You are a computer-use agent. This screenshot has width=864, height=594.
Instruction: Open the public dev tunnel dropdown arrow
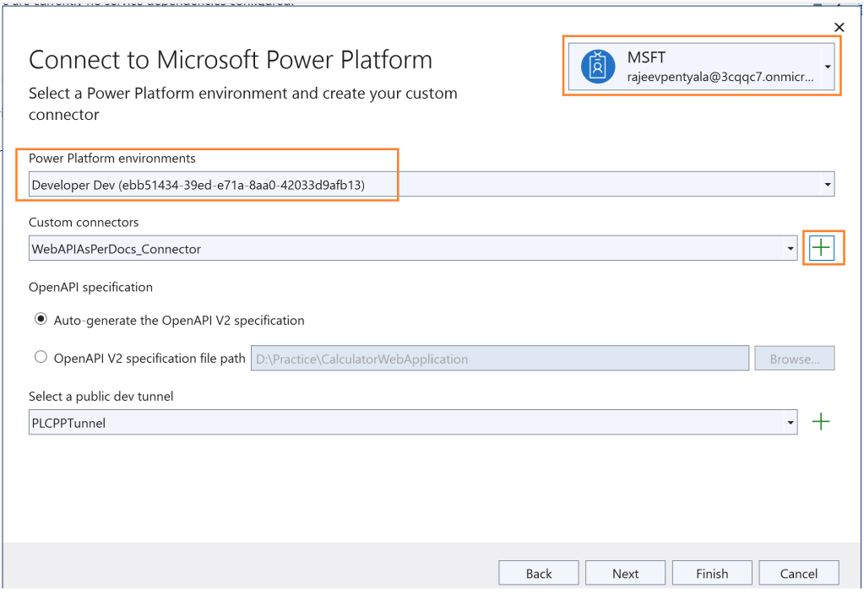tap(790, 423)
